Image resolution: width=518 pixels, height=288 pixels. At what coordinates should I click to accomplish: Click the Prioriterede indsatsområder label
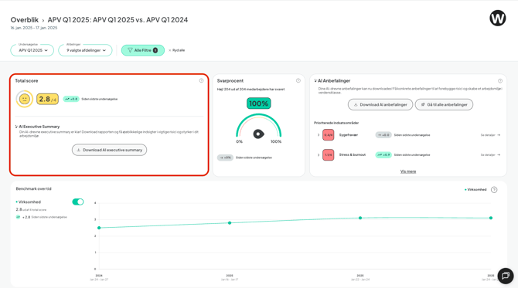[x=336, y=123]
